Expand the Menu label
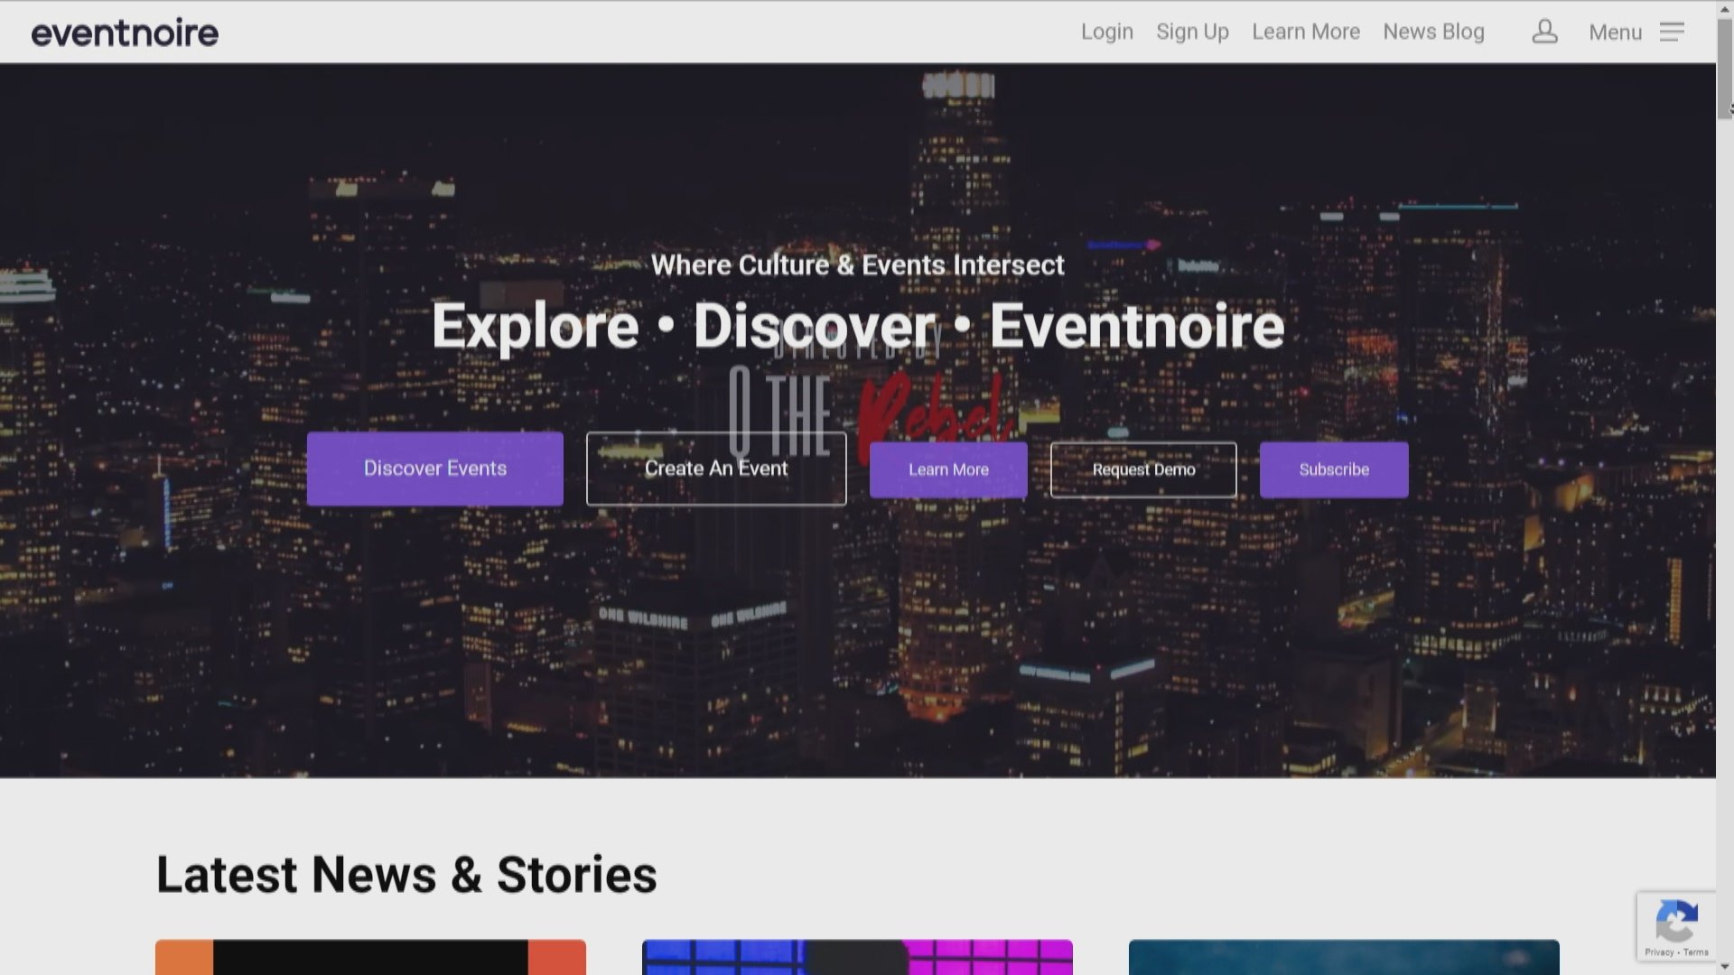The image size is (1734, 975). pos(1615,32)
